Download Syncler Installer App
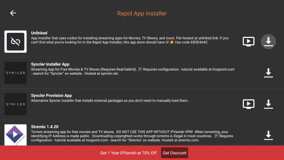 pos(268,73)
